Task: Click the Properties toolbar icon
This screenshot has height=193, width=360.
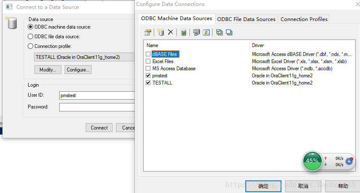Action: pos(147,32)
